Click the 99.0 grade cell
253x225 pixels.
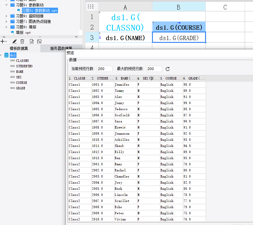click(194, 103)
